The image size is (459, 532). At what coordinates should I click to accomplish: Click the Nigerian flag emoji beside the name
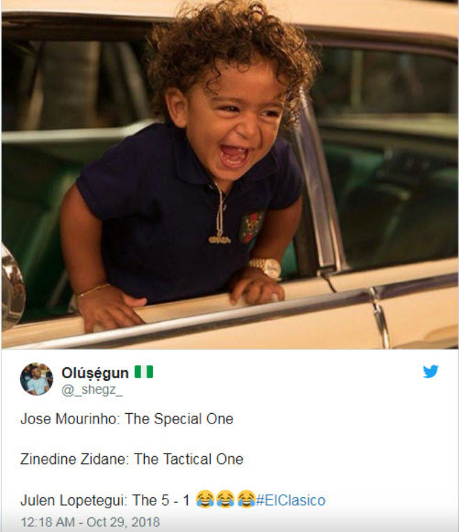[x=144, y=372]
